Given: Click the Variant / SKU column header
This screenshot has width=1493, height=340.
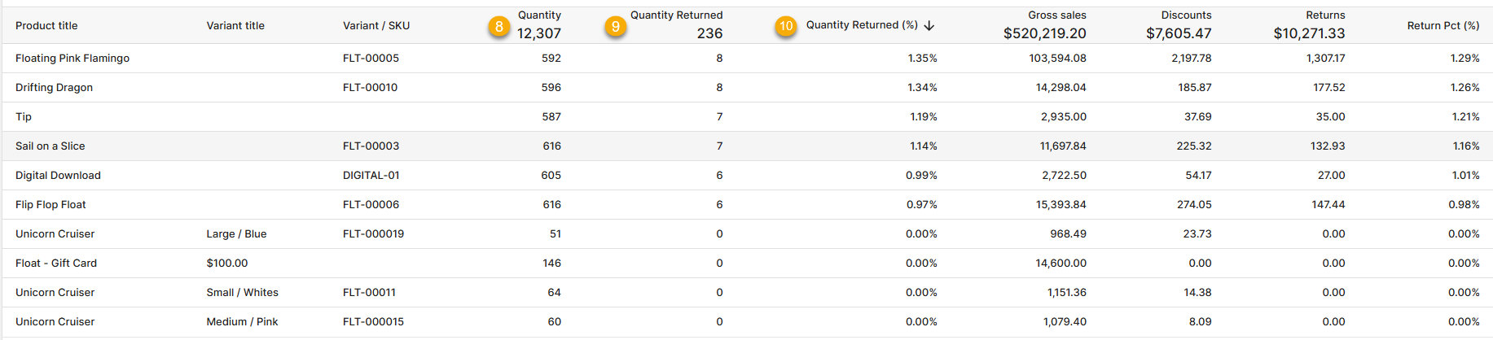Looking at the screenshot, I should click(376, 26).
